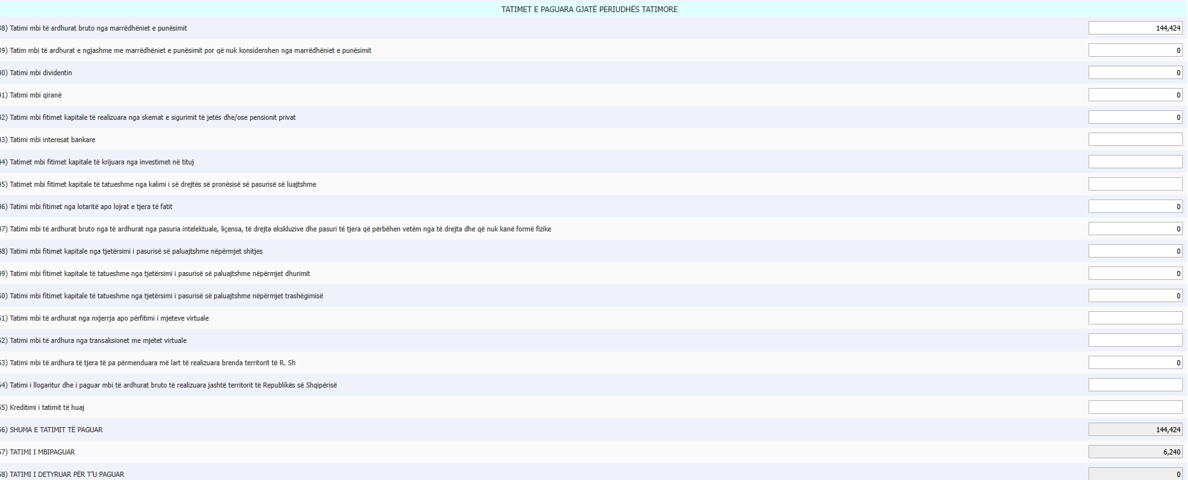Screen dimensions: 1188x480
Task: Select the 'Kreditimi i tatimit të huaj' field
Action: [1135, 407]
